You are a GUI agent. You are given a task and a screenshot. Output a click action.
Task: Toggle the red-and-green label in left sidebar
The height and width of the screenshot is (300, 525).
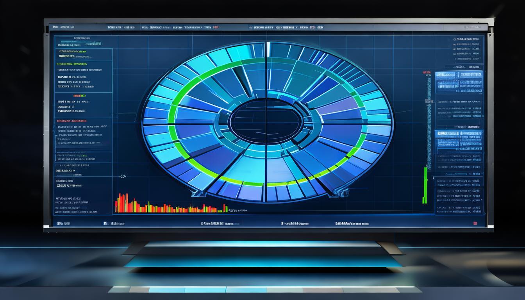[80, 96]
